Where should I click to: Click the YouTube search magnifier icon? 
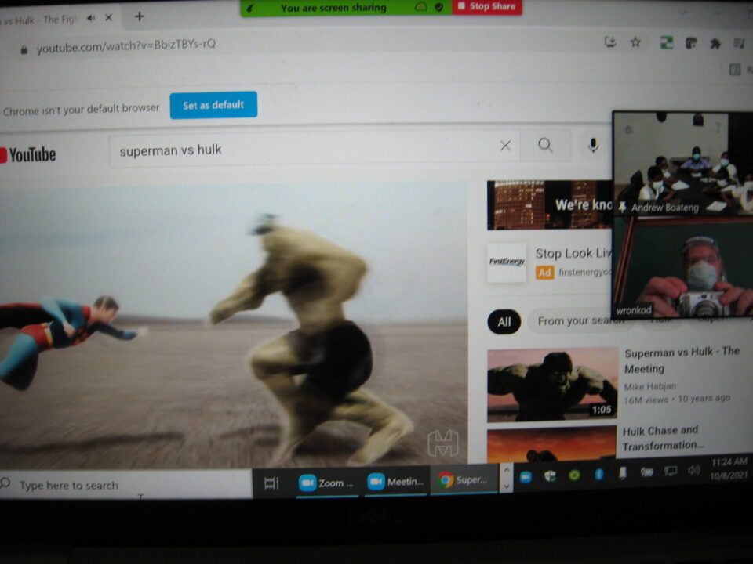[545, 146]
